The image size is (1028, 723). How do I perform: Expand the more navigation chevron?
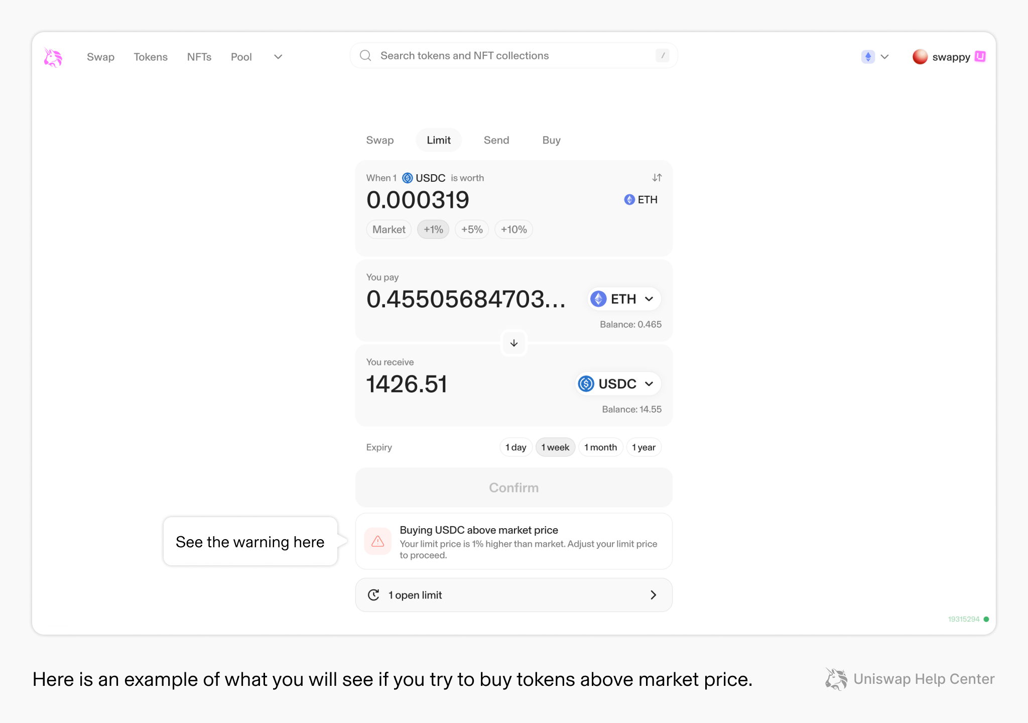pyautogui.click(x=278, y=57)
